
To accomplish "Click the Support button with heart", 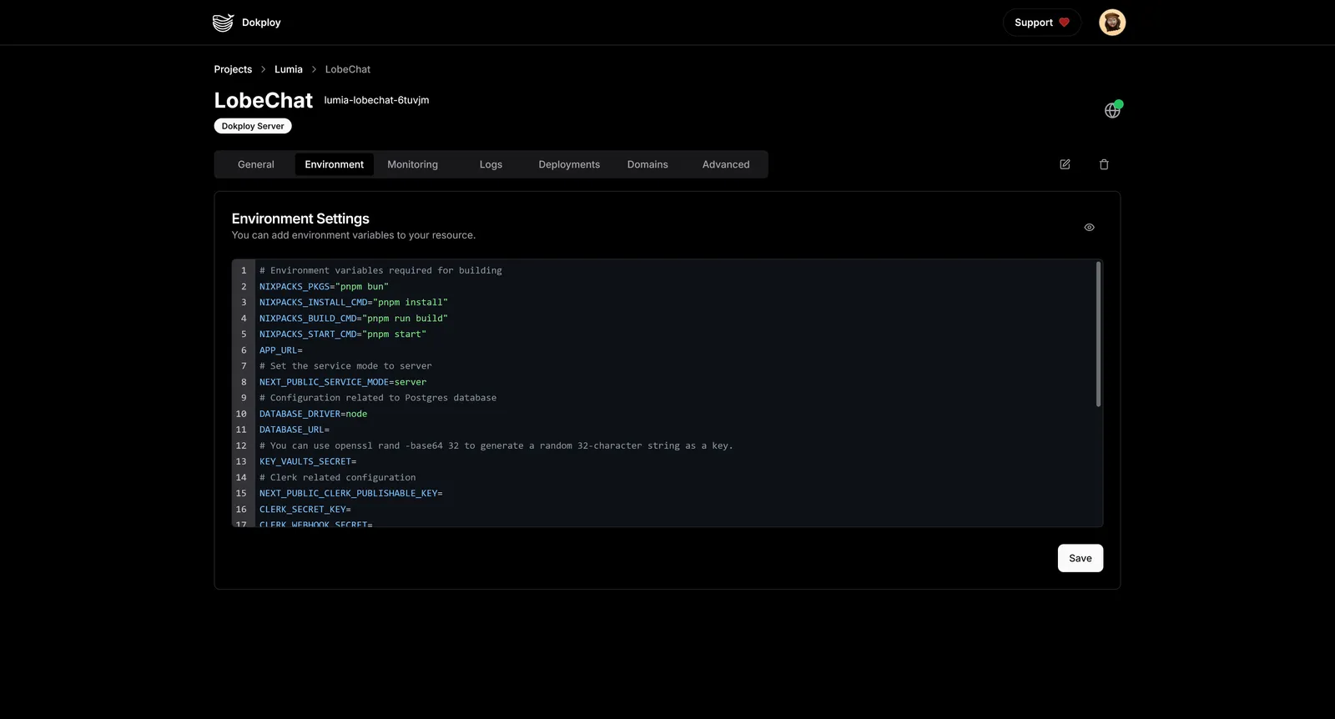I will click(1041, 23).
